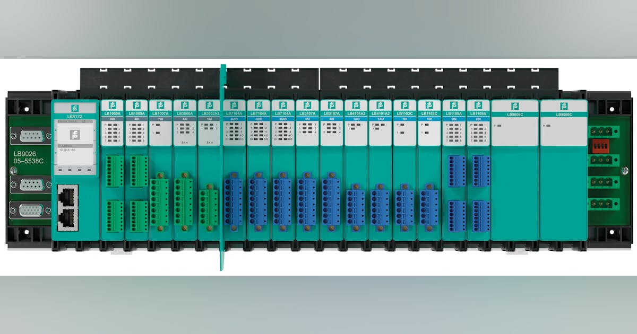Screen dimensions: 637x334
Task: Click the P+F icon shown in the LB8122 display
Action: [x=75, y=135]
